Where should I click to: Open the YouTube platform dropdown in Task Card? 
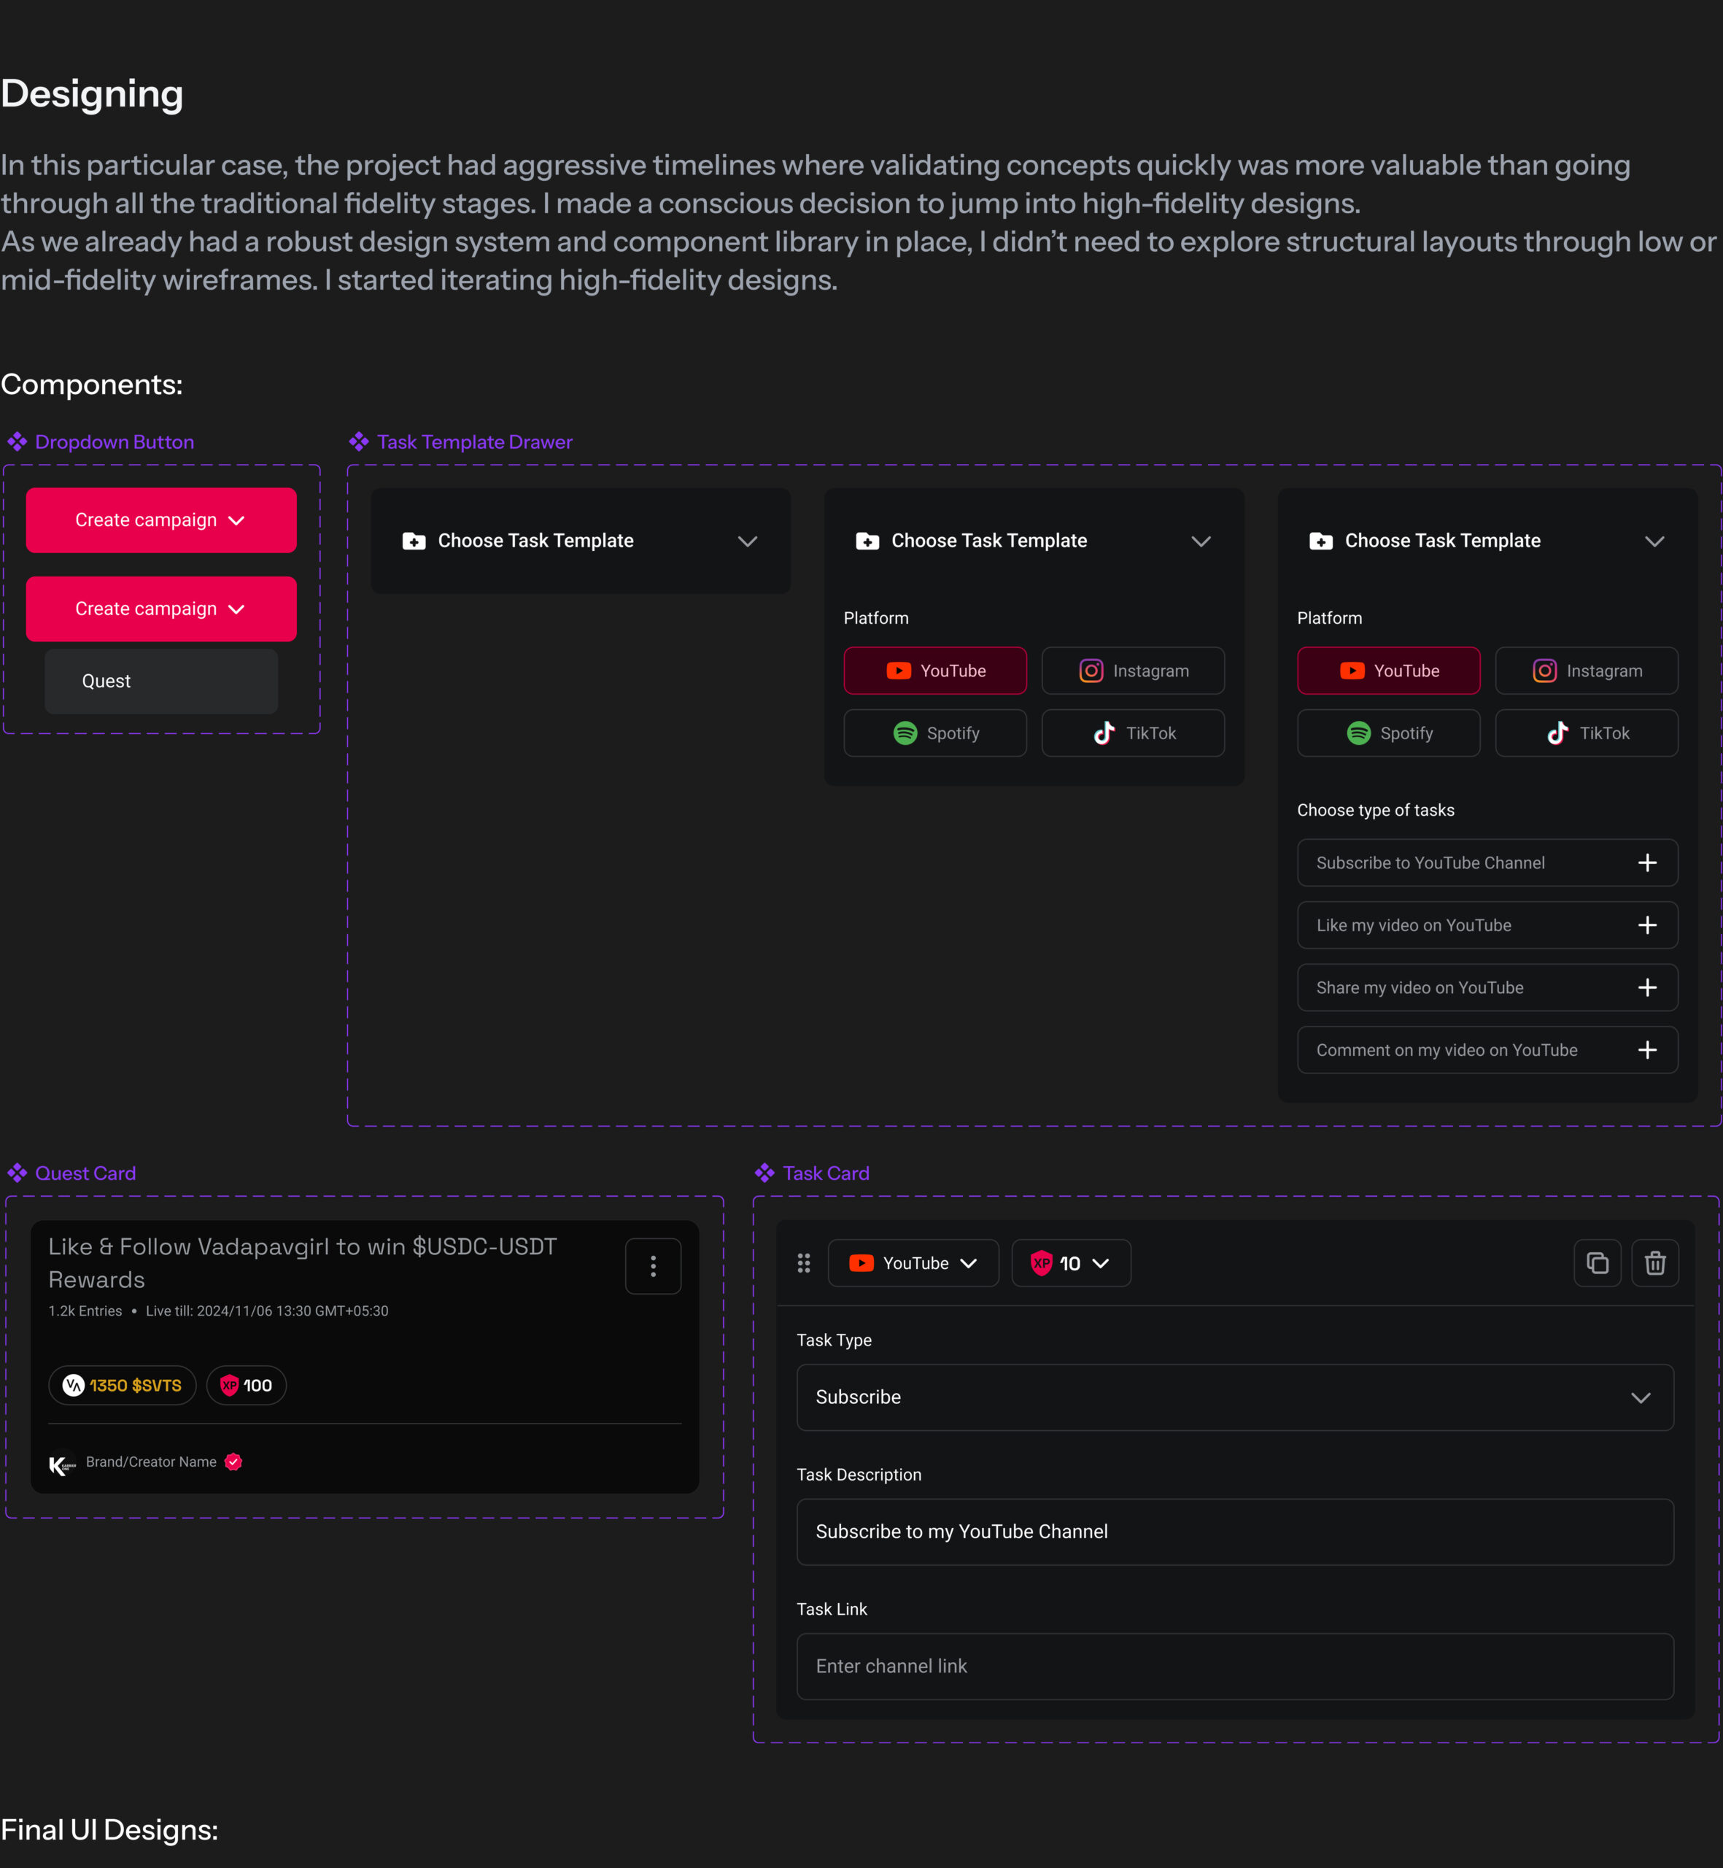pyautogui.click(x=912, y=1263)
